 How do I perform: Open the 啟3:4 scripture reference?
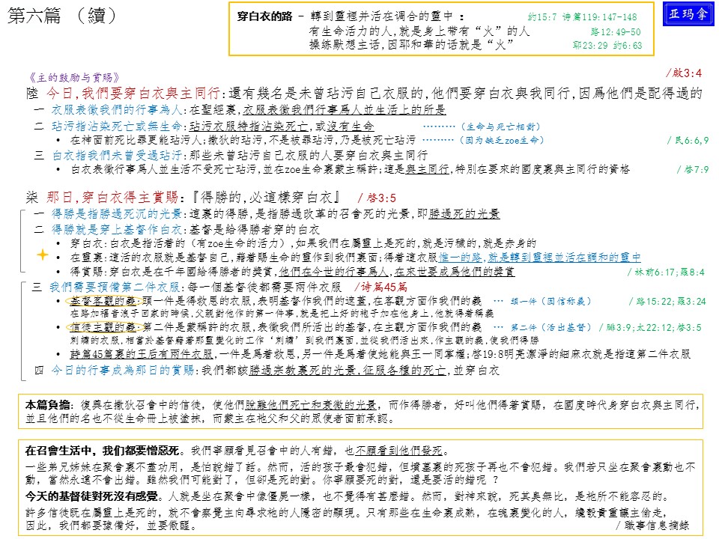pos(683,73)
